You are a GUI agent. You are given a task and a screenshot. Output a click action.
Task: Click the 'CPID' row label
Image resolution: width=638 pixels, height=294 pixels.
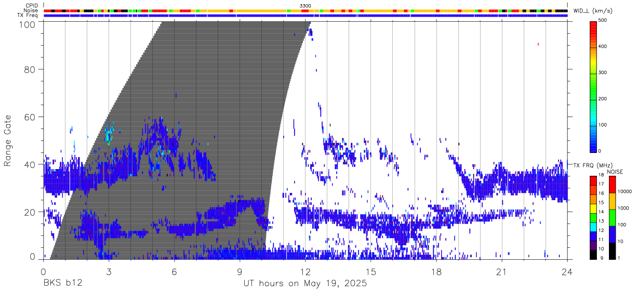tap(32, 6)
